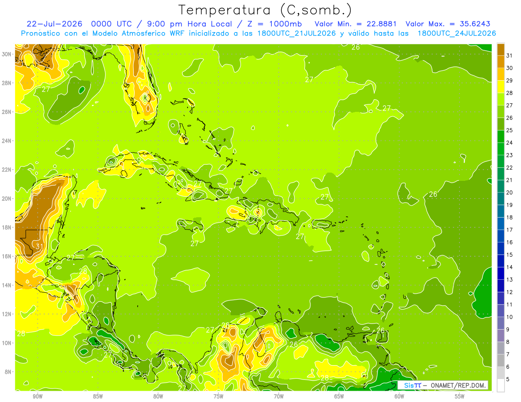Image resolution: width=521 pixels, height=402 pixels.
Task: Click the title 'Temperatura (C,somb.)'
Action: click(x=265, y=10)
